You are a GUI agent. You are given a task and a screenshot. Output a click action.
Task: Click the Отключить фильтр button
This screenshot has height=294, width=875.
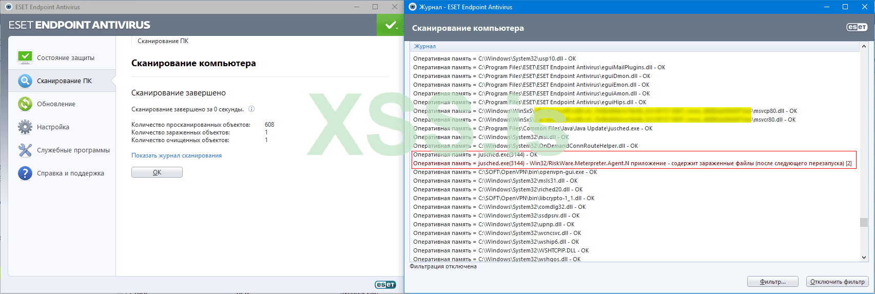tap(838, 282)
